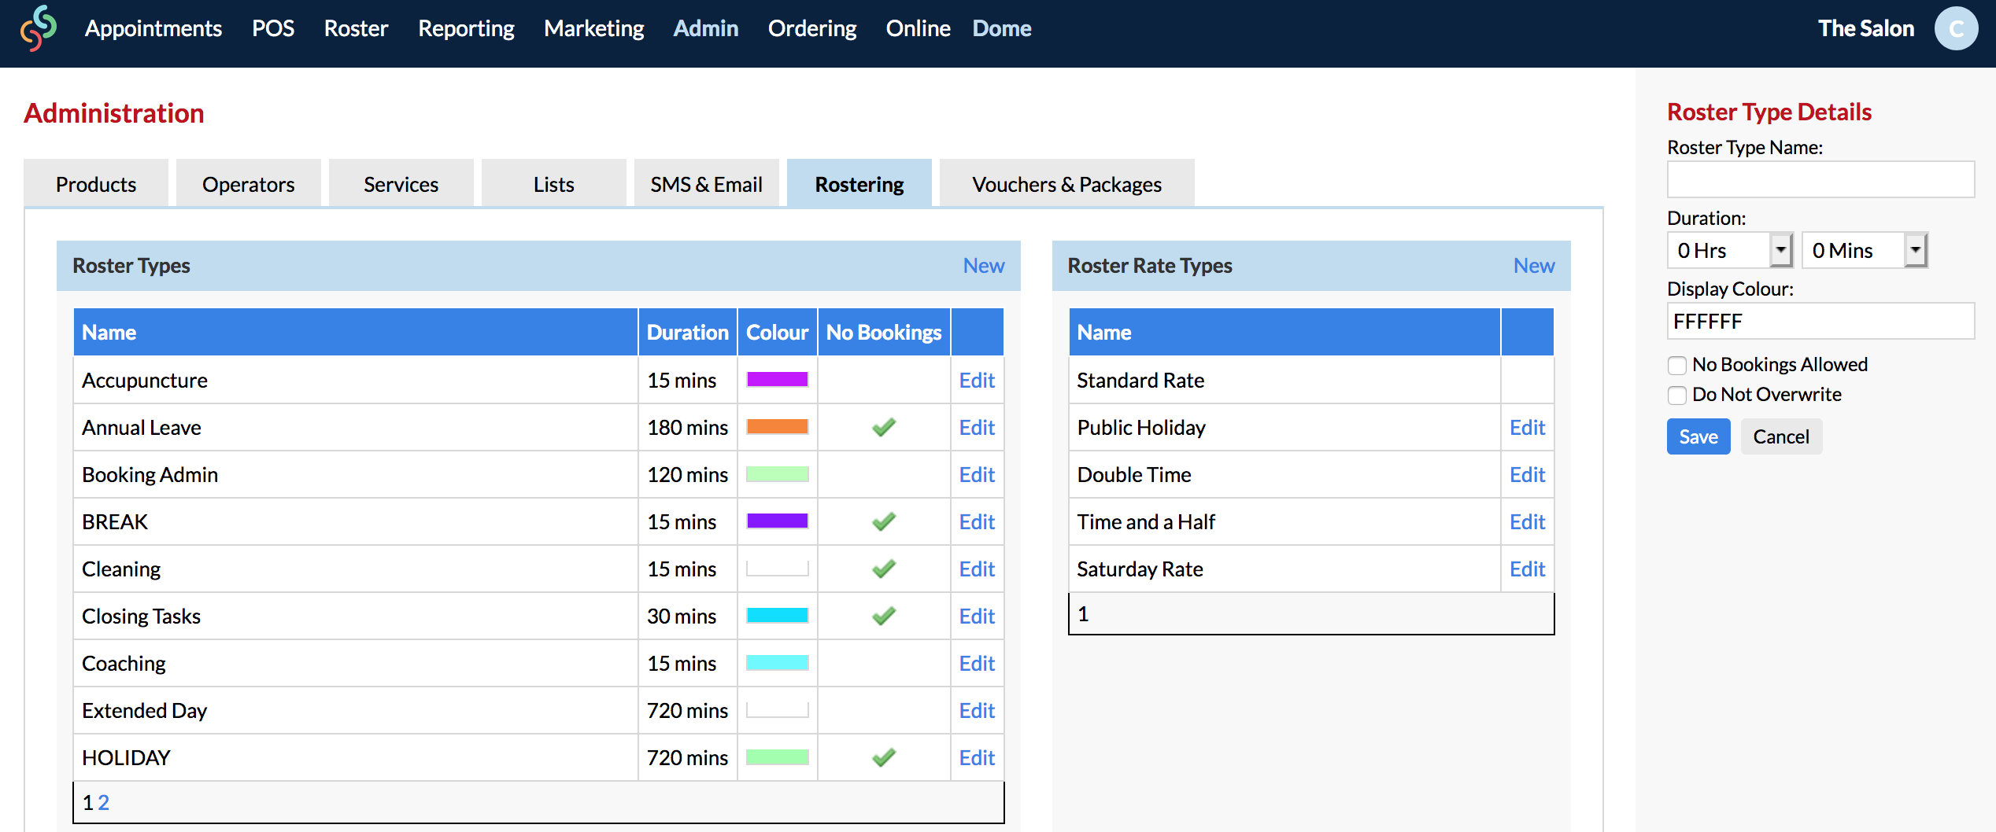
Task: Click the salon logo icon
Action: pos(36,29)
